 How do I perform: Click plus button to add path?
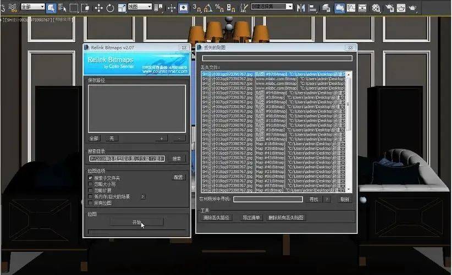pos(162,139)
